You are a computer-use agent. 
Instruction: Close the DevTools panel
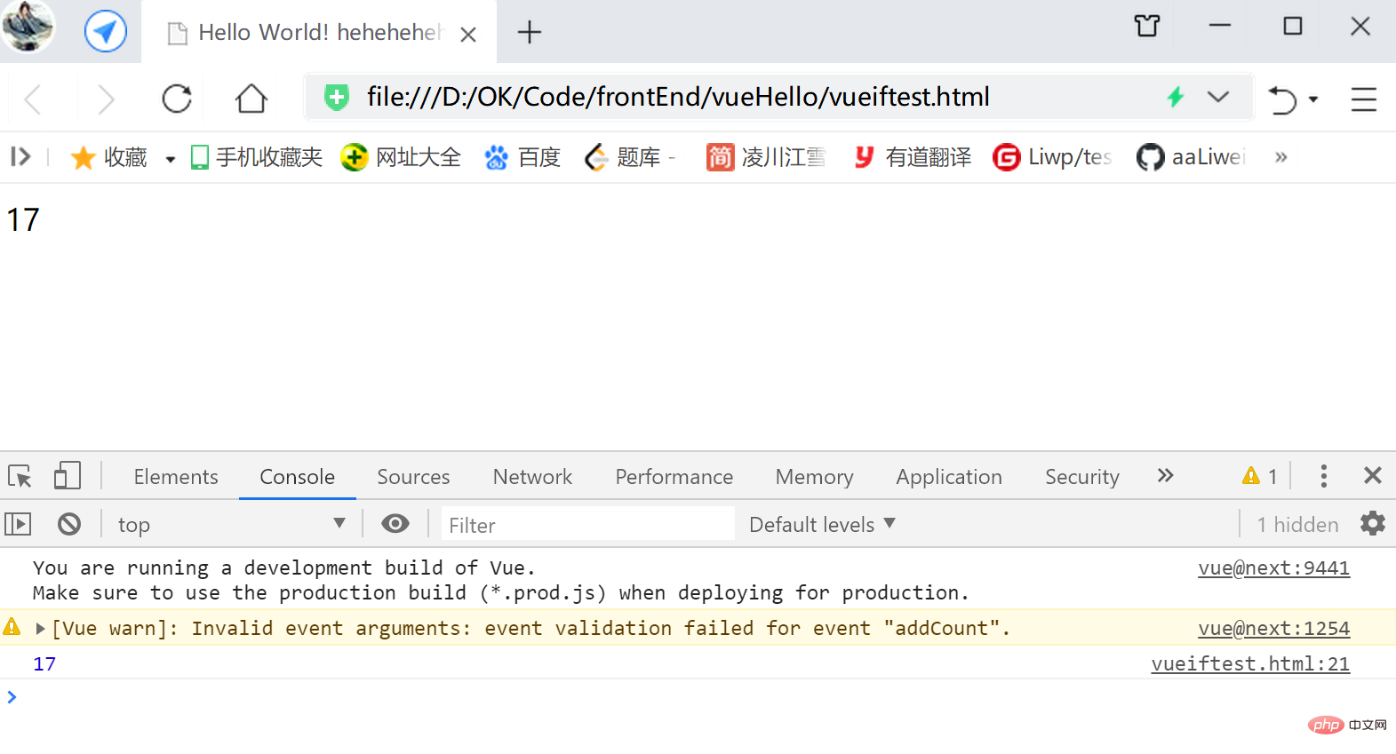(x=1373, y=475)
